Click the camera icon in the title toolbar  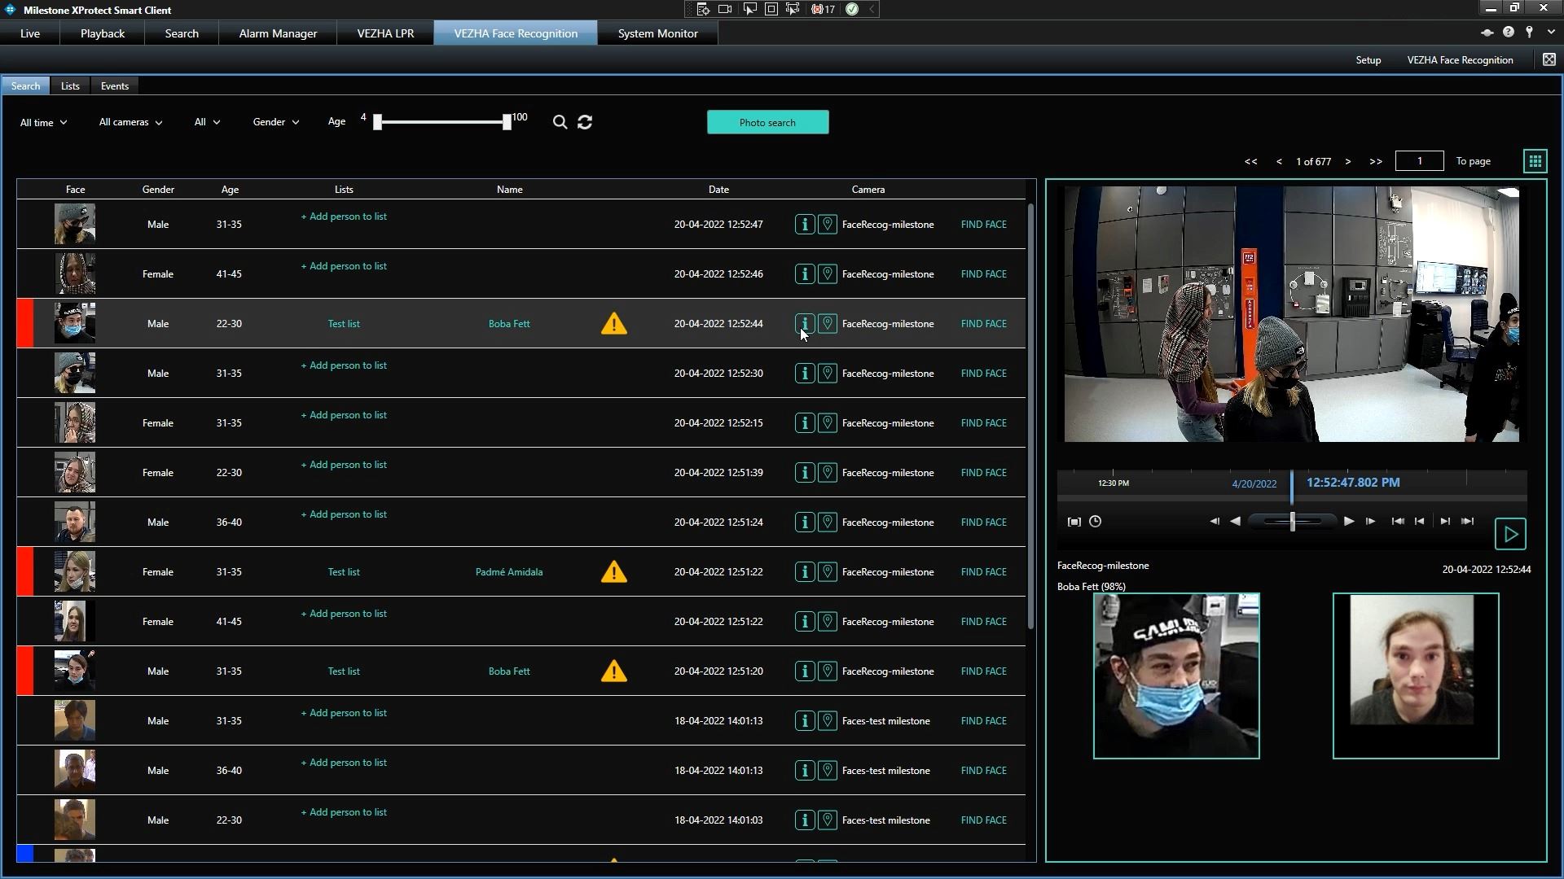(725, 9)
